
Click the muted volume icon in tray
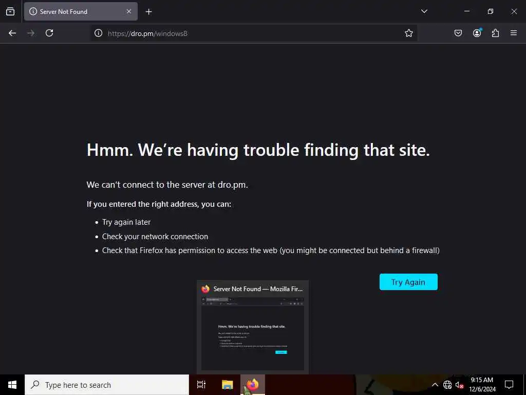tap(460, 385)
